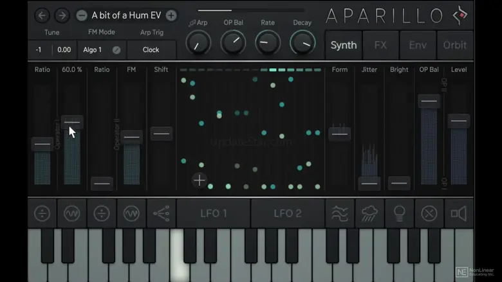The height and width of the screenshot is (282, 502).
Task: Click the FM slider handle
Action: [x=131, y=137]
